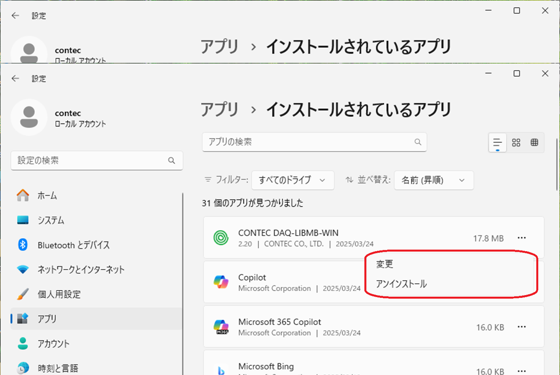The image size is (560, 375).
Task: Minimize the front settings window
Action: pyautogui.click(x=488, y=74)
